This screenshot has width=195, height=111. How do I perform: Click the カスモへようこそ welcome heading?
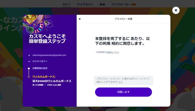47,39
